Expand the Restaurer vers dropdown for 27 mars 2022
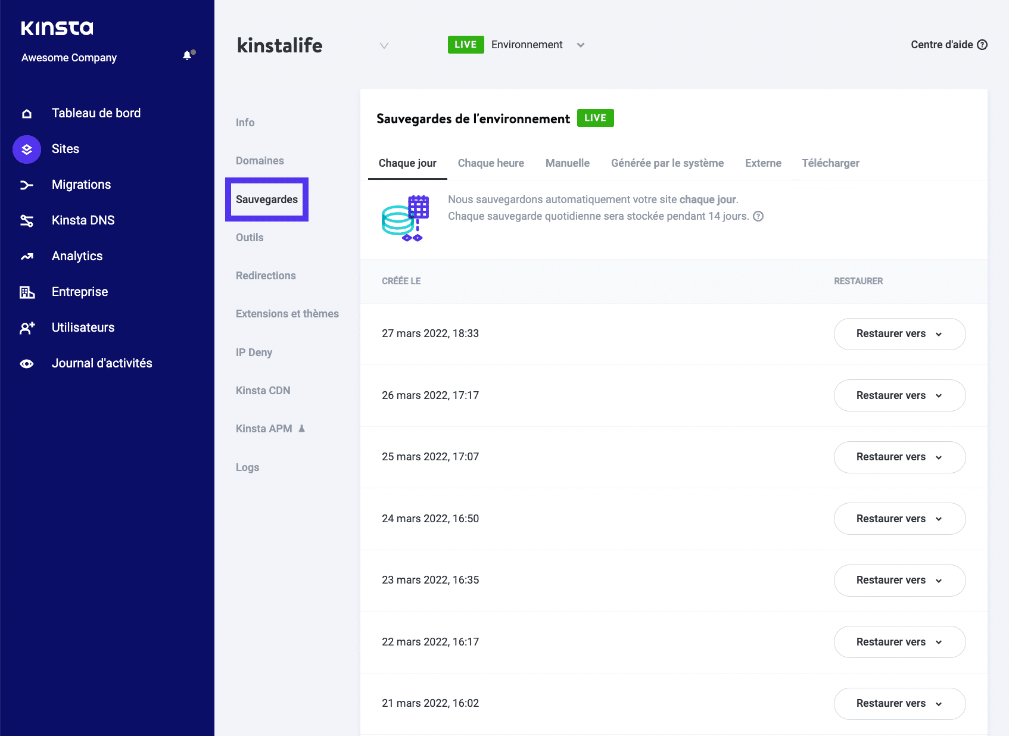The image size is (1009, 736). point(940,334)
